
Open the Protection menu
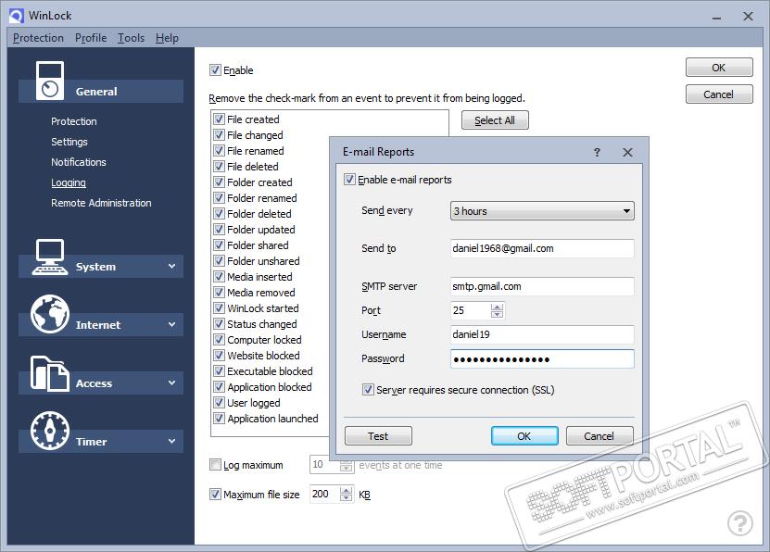tap(38, 38)
